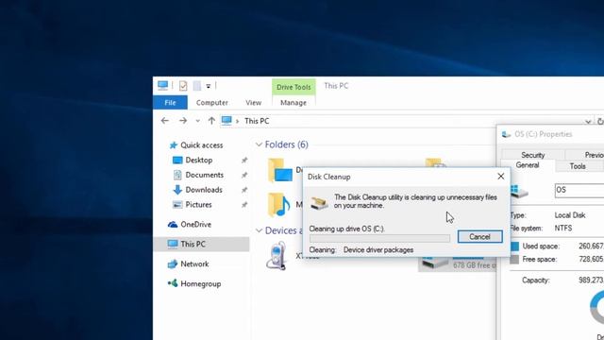The image size is (604, 340).
Task: Open the Manage ribbon tab
Action: click(294, 103)
